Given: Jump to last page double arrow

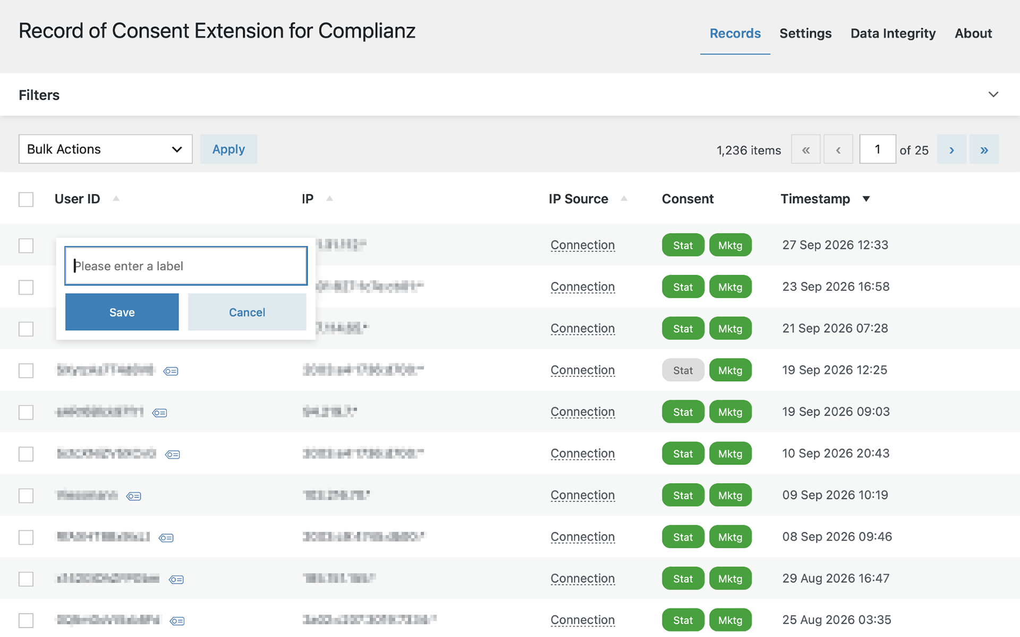Looking at the screenshot, I should pos(984,149).
